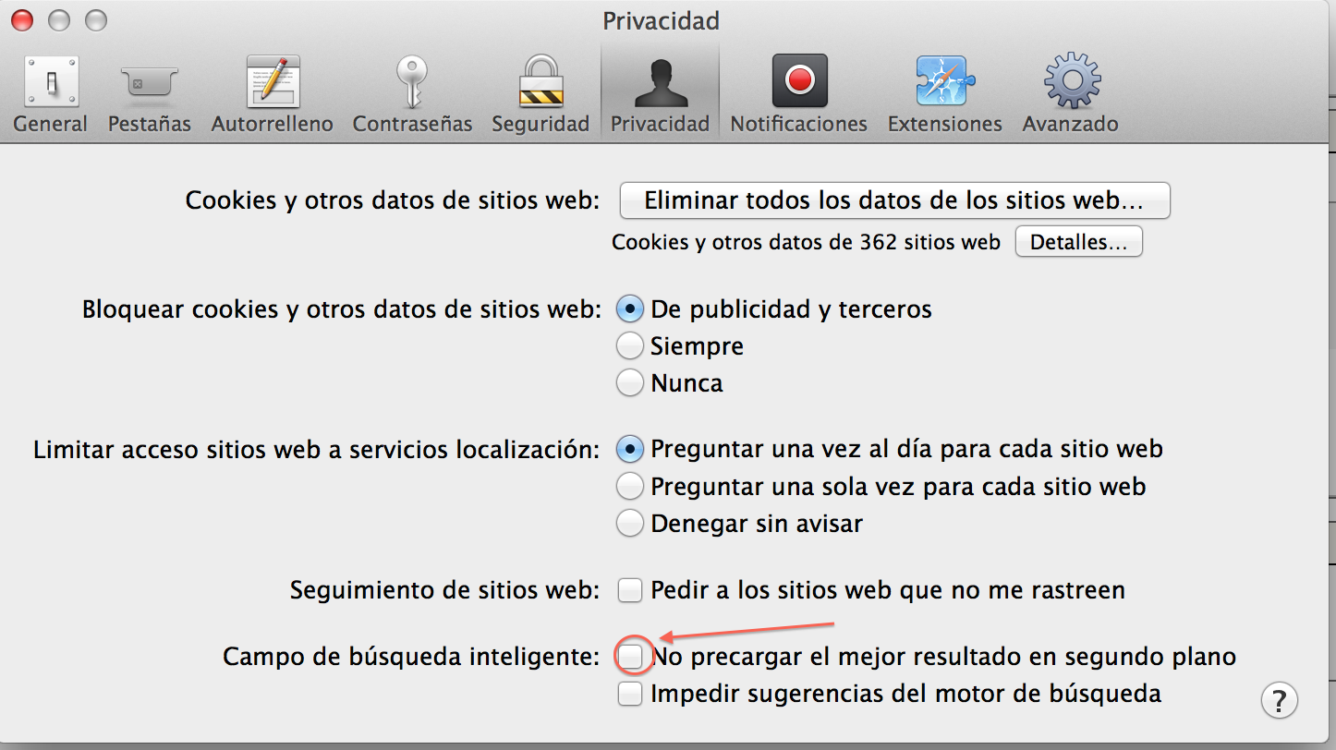Enable 'Pedir a los sitios web que no me rastreen'
Viewport: 1336px width, 750px height.
tap(629, 590)
